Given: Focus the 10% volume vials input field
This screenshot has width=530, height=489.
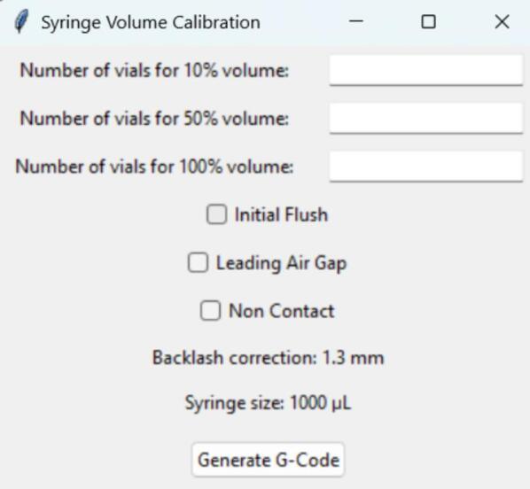Looking at the screenshot, I should click(426, 70).
